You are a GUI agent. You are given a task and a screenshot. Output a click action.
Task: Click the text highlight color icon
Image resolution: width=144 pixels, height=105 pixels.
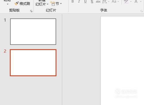126,2
